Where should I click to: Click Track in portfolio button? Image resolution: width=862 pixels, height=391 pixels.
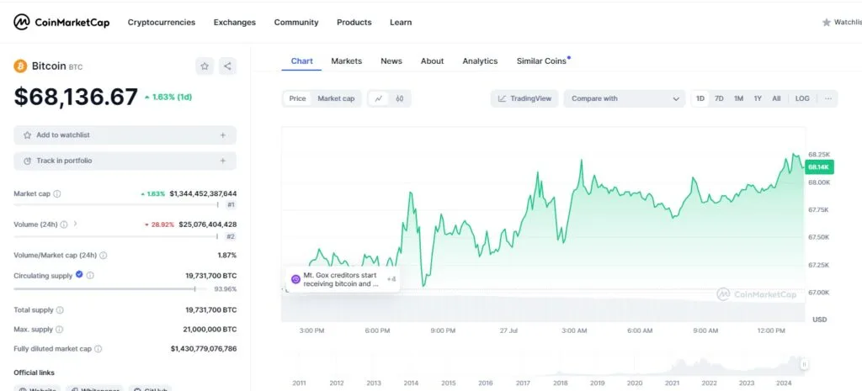click(125, 161)
